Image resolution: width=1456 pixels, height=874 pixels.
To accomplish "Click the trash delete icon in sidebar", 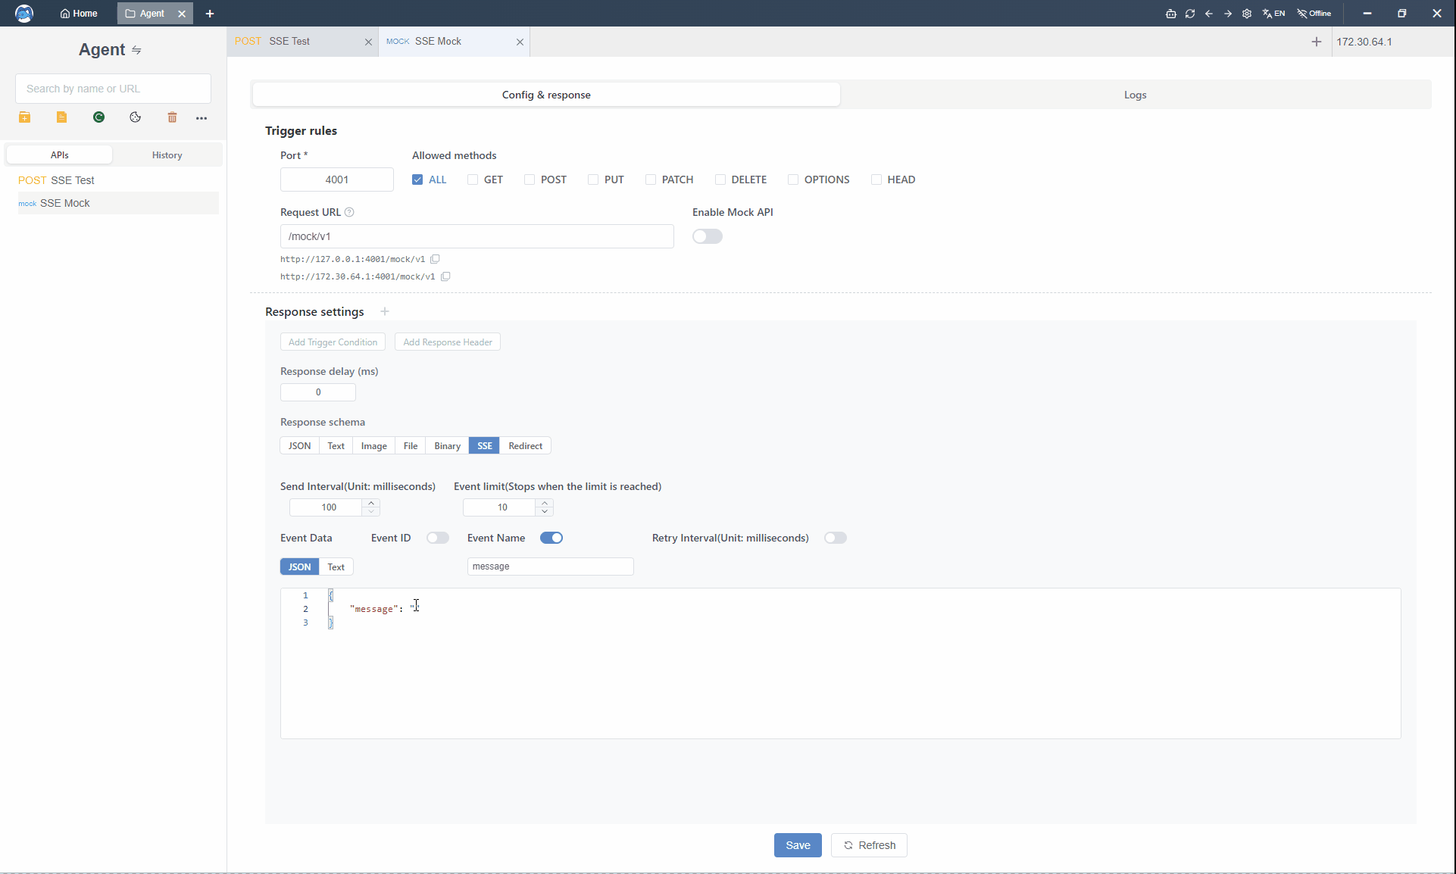I will pyautogui.click(x=172, y=117).
